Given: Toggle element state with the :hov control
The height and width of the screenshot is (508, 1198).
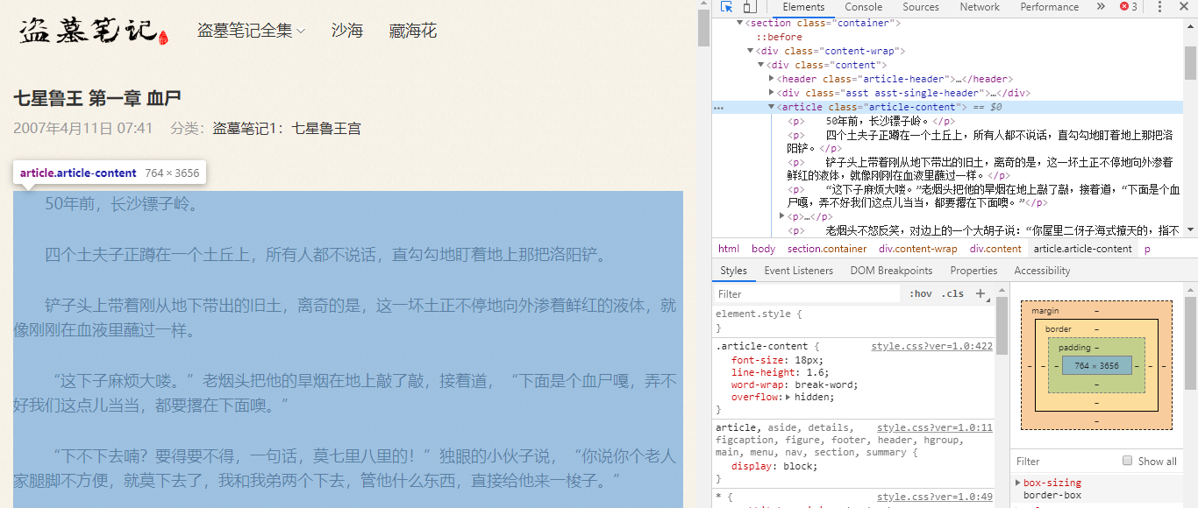Looking at the screenshot, I should (920, 293).
